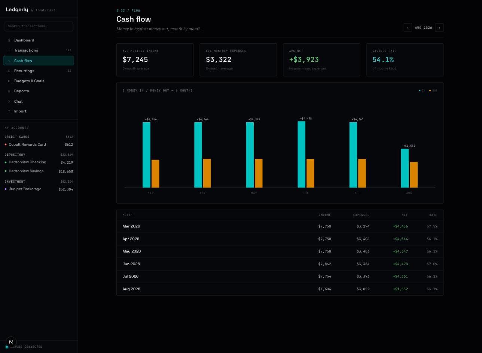Select the Cash flow menu item
The height and width of the screenshot is (353, 482).
(39, 61)
